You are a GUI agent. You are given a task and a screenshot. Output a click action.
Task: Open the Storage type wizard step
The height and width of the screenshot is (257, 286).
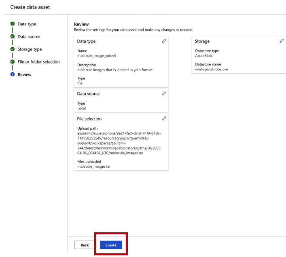click(30, 49)
